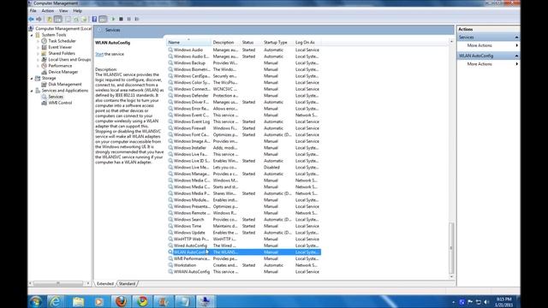Sort services by the Description column
Viewport: 548px width, 308px height.
(226, 42)
